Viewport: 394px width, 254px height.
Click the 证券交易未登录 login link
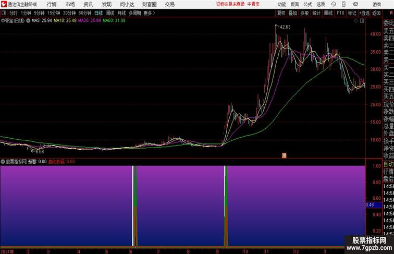pyautogui.click(x=230, y=4)
